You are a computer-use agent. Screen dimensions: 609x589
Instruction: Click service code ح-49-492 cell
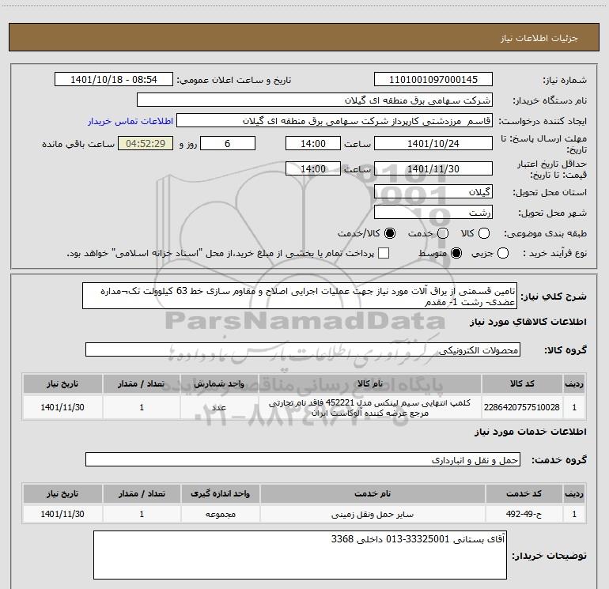524,514
